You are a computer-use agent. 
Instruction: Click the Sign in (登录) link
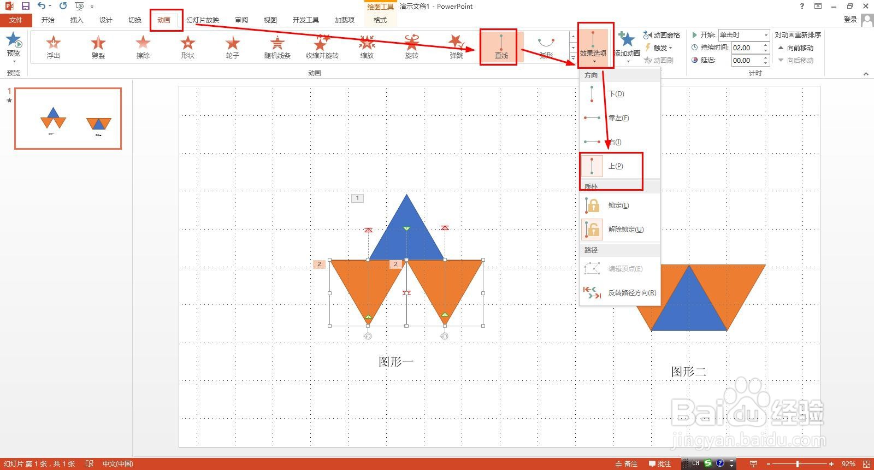(x=851, y=20)
